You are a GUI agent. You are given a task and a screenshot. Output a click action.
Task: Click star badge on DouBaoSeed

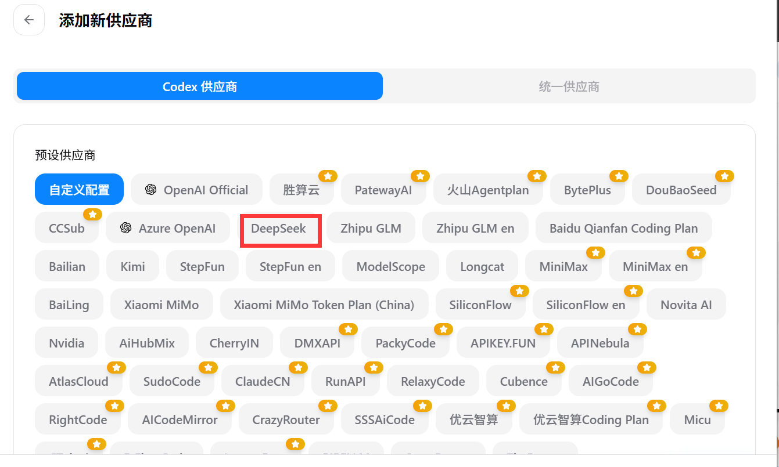click(x=724, y=176)
